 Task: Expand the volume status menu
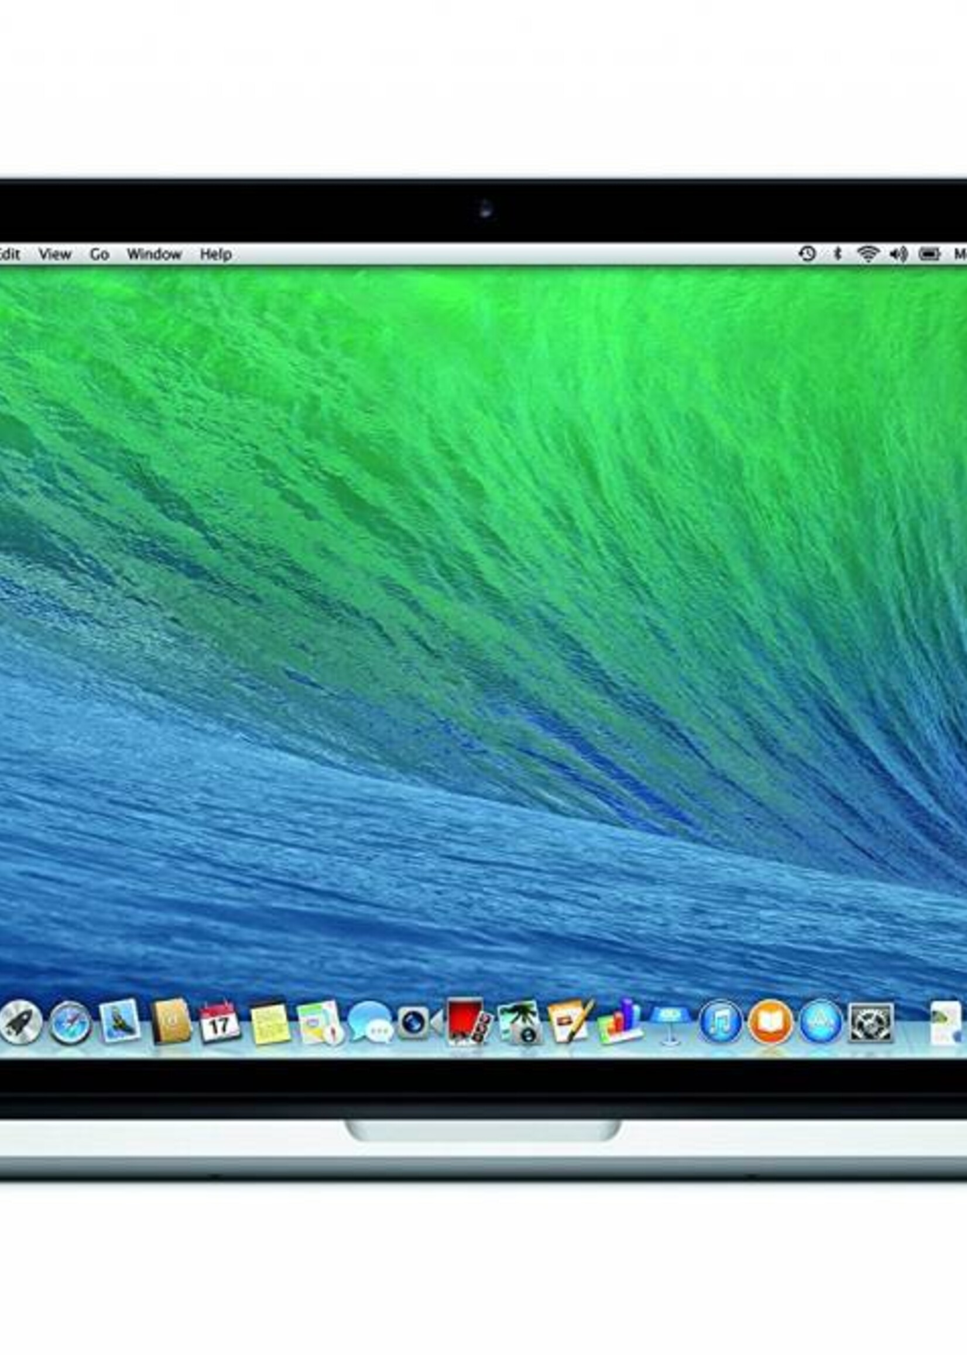click(x=898, y=254)
